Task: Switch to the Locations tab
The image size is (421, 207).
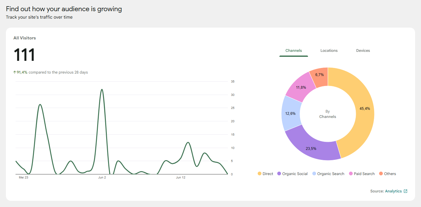Action: 329,51
